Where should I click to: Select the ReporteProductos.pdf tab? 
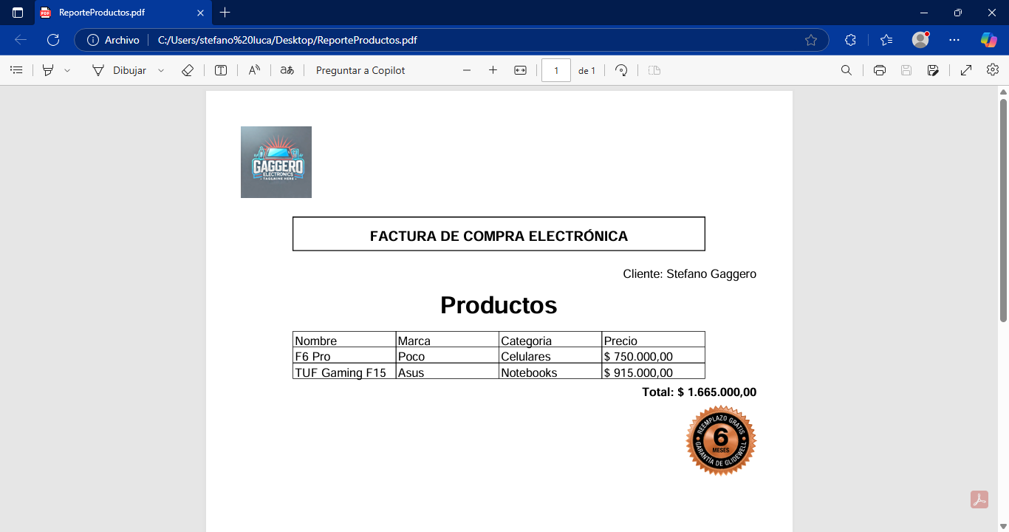pyautogui.click(x=123, y=13)
